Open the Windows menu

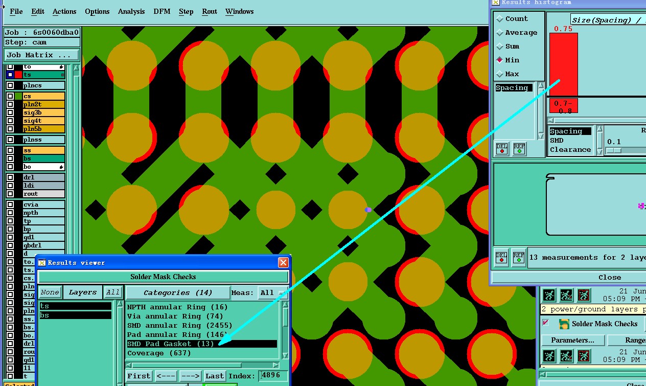240,11
